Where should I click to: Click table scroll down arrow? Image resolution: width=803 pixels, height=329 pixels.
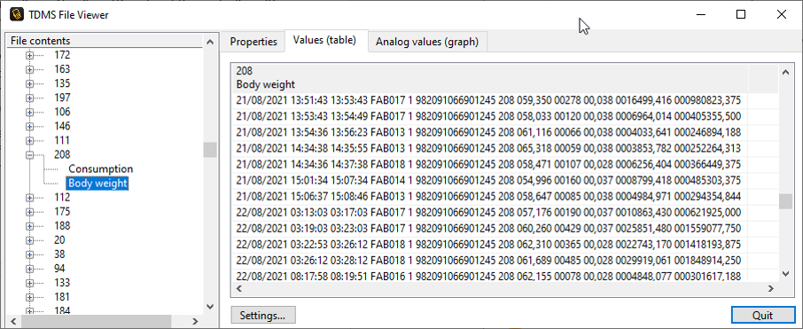pyautogui.click(x=785, y=275)
